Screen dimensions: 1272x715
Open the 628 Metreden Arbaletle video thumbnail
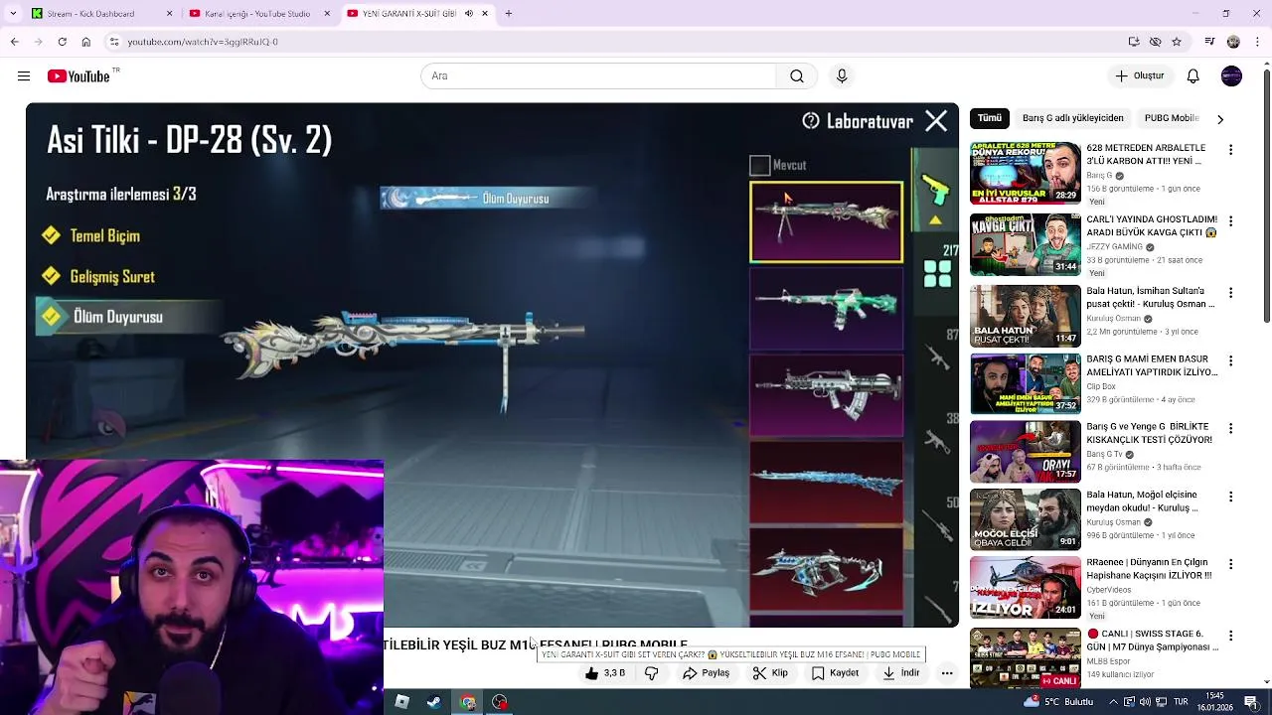1025,173
